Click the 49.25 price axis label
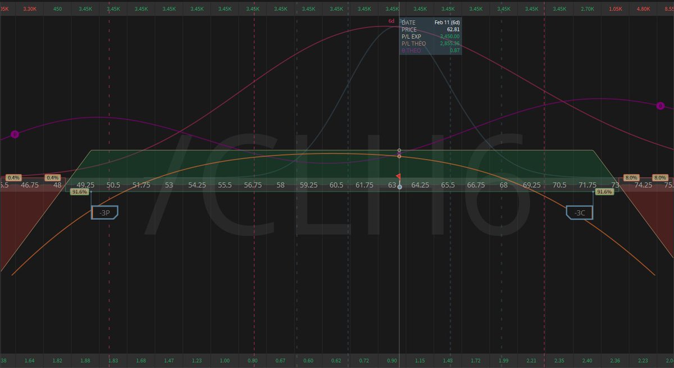Screen dimensions: 674x368 click(85, 184)
